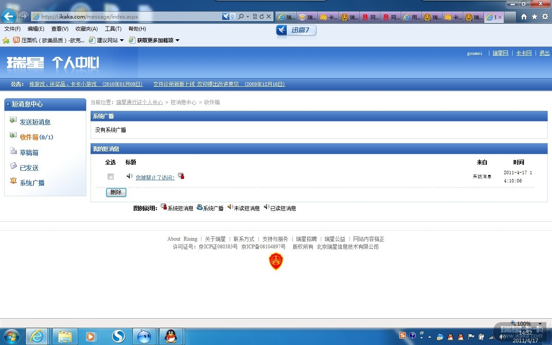Click the browser Forward arrow button
Viewport: 552px width, 345px height.
pyautogui.click(x=24, y=16)
